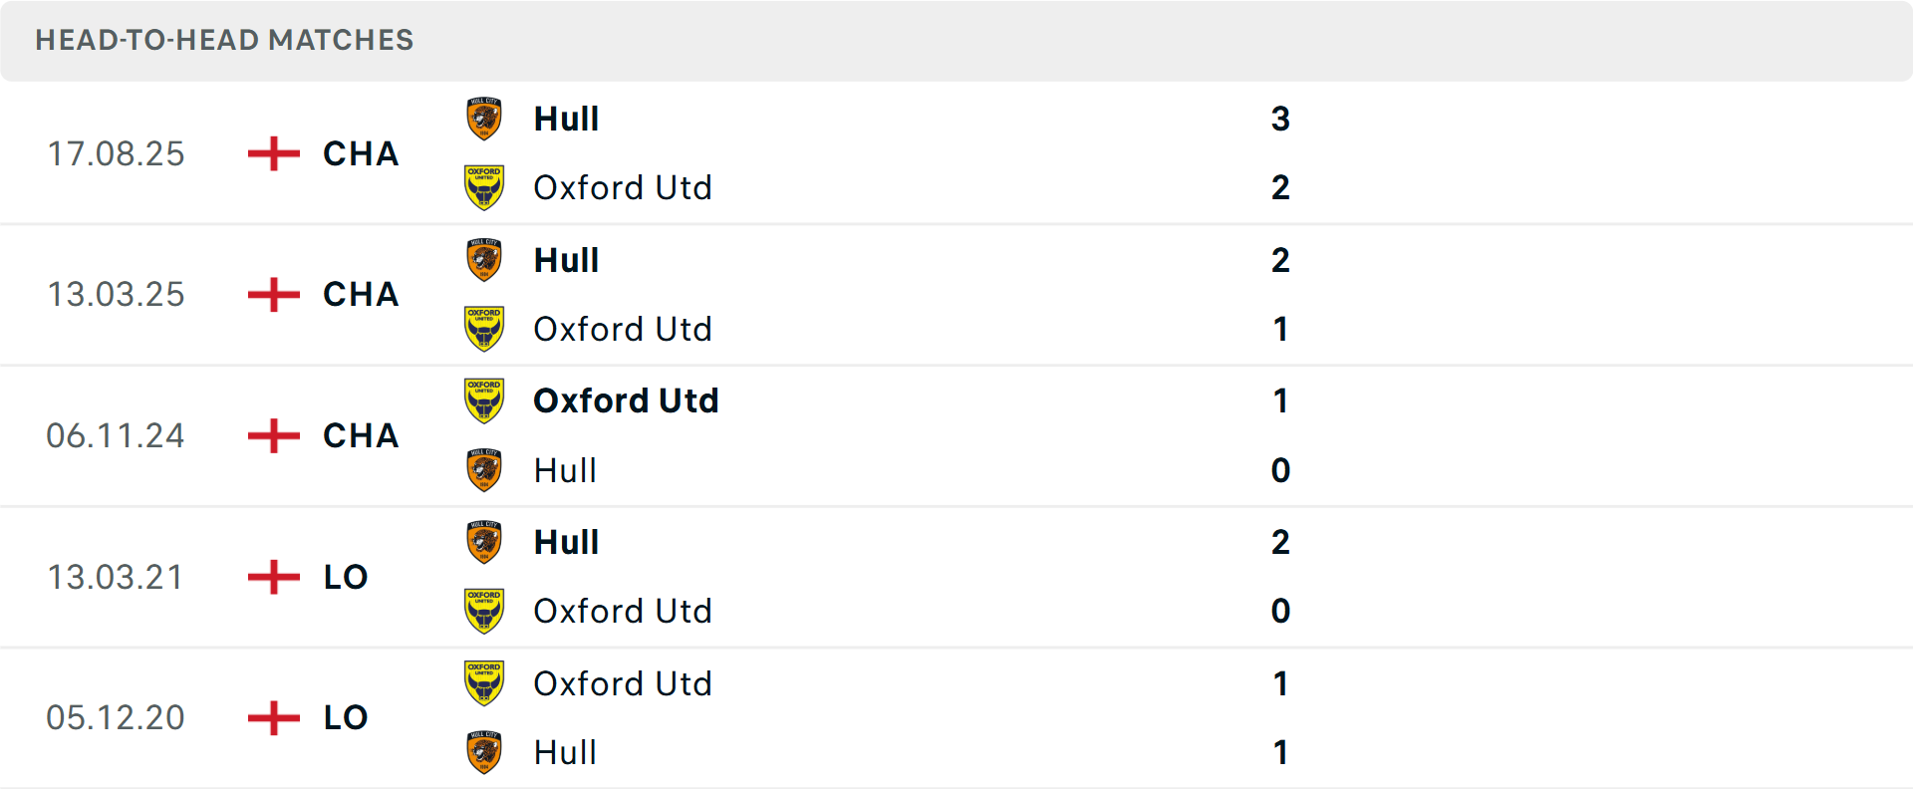Click the 0 score beside Hull on 06.11.24
The width and height of the screenshot is (1913, 789).
[x=1281, y=470]
